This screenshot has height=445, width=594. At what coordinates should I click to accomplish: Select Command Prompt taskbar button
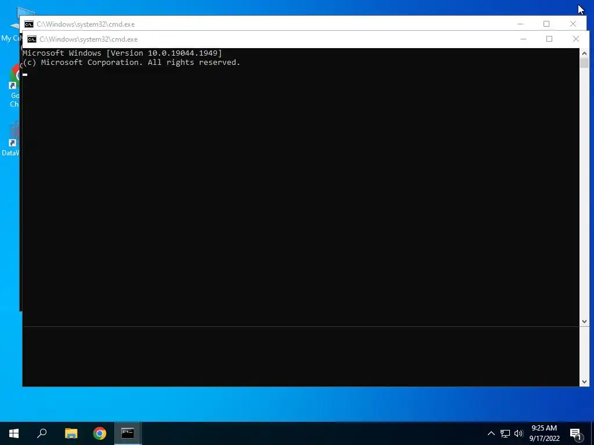point(128,433)
